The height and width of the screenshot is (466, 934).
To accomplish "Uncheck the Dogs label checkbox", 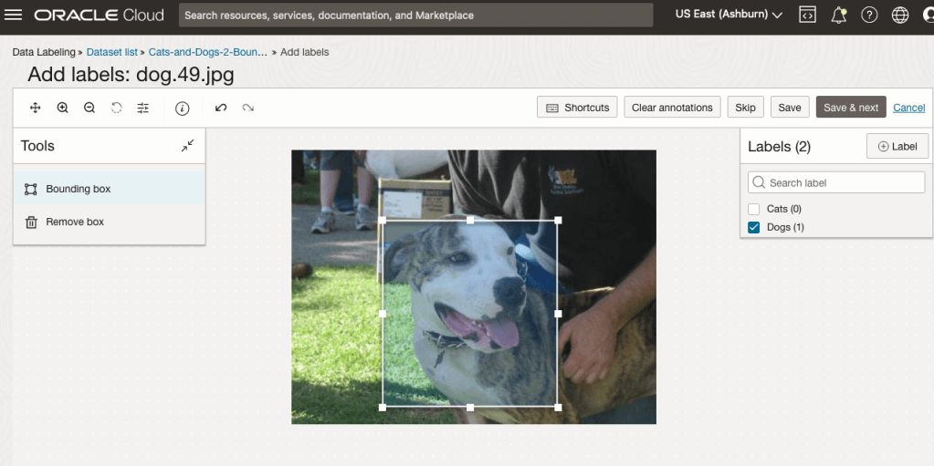I will tap(754, 227).
